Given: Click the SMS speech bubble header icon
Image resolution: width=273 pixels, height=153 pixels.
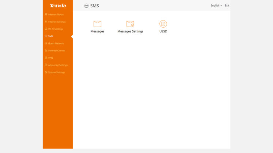Looking at the screenshot, I should click(x=86, y=6).
